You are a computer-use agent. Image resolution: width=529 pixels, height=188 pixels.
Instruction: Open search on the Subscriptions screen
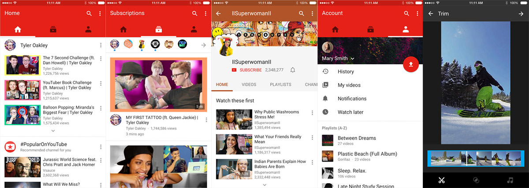point(195,14)
